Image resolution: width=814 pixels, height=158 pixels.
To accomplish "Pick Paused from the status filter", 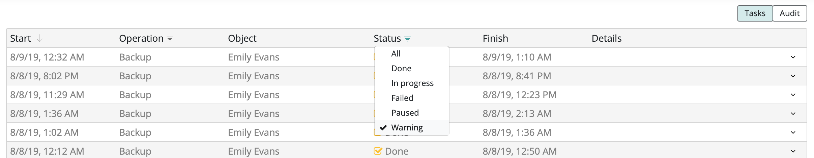I will pos(405,113).
